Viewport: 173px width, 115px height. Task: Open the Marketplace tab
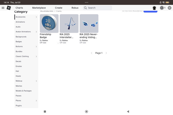coord(39,8)
